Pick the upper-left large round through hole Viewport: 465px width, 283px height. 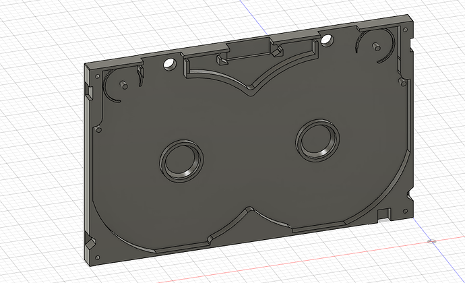[x=170, y=64]
